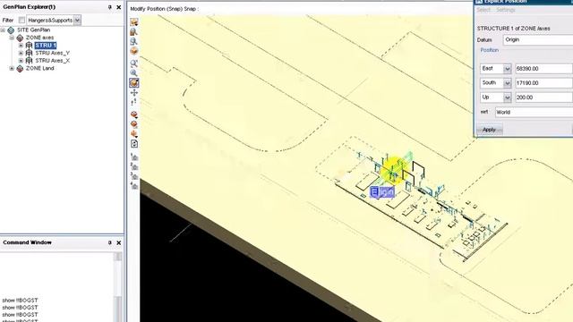Screen dimensions: 573x322
Task: Click the structure icon beside STRU Axes_Y
Action: (x=30, y=53)
